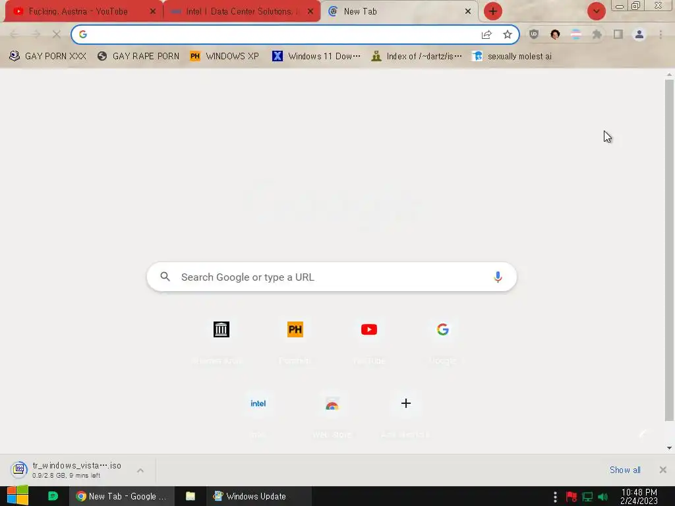Viewport: 675px width, 506px height.
Task: Start voice search with the microphone
Action: pos(498,277)
